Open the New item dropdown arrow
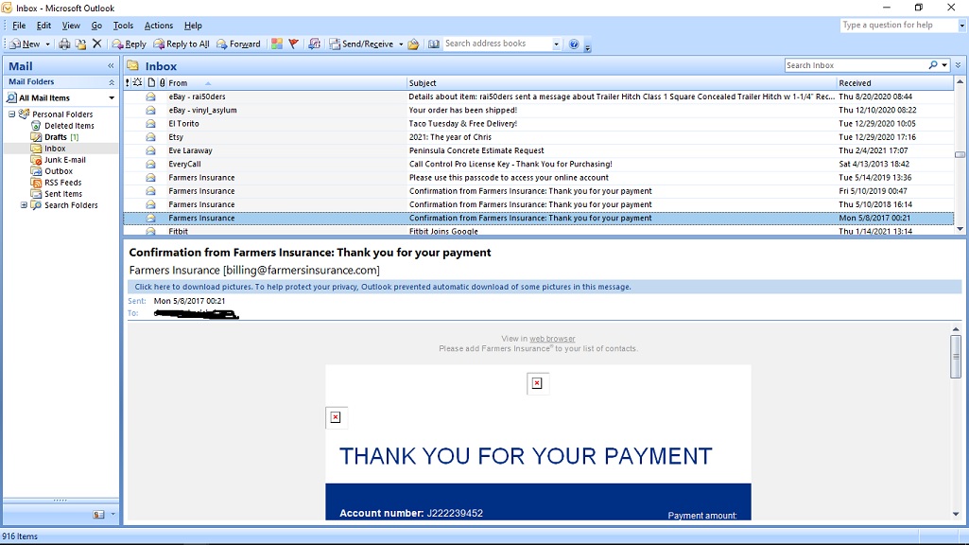The image size is (969, 545). 47,44
